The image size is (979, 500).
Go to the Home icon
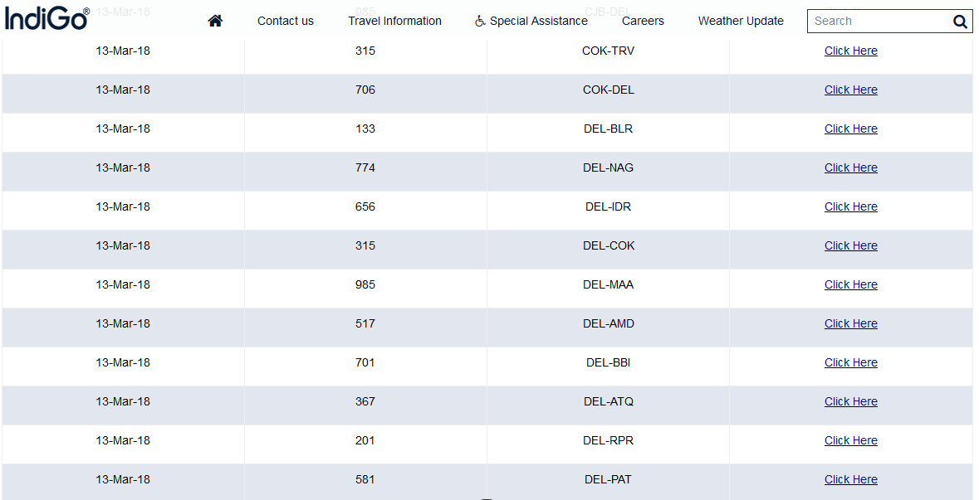pos(215,21)
